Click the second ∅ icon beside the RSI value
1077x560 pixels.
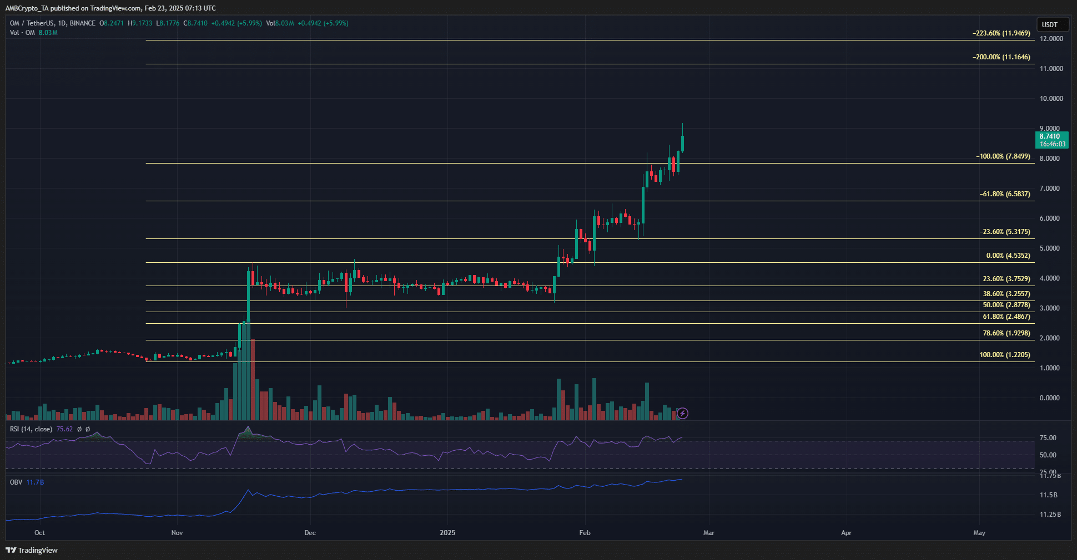[x=88, y=429]
